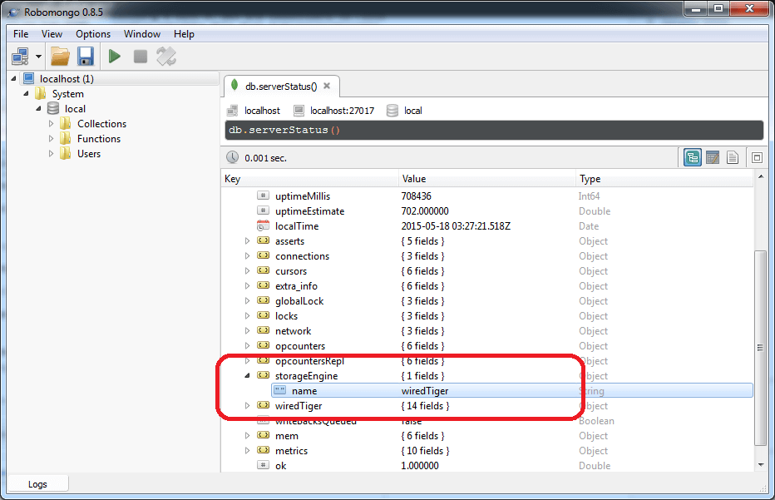Image resolution: width=775 pixels, height=500 pixels.
Task: Click the local database label in tab header
Action: [412, 111]
